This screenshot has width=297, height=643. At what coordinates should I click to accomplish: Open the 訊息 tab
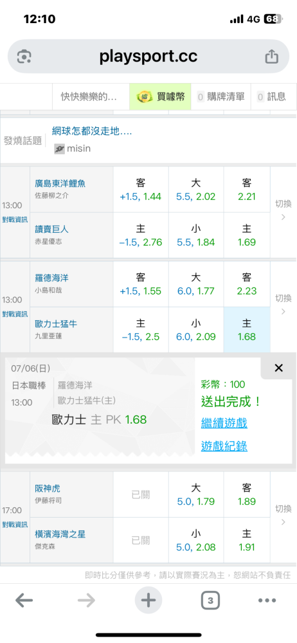pos(274,97)
